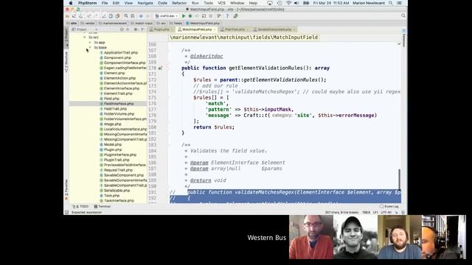
Task: Click the vendor breadcrumb in navigation bar
Action: 88,23
